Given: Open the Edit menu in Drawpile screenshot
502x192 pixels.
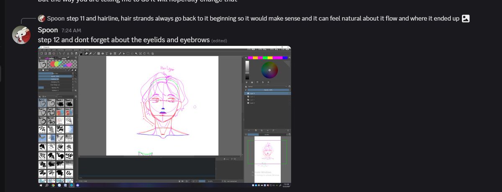Looking at the screenshot, I should point(44,50).
